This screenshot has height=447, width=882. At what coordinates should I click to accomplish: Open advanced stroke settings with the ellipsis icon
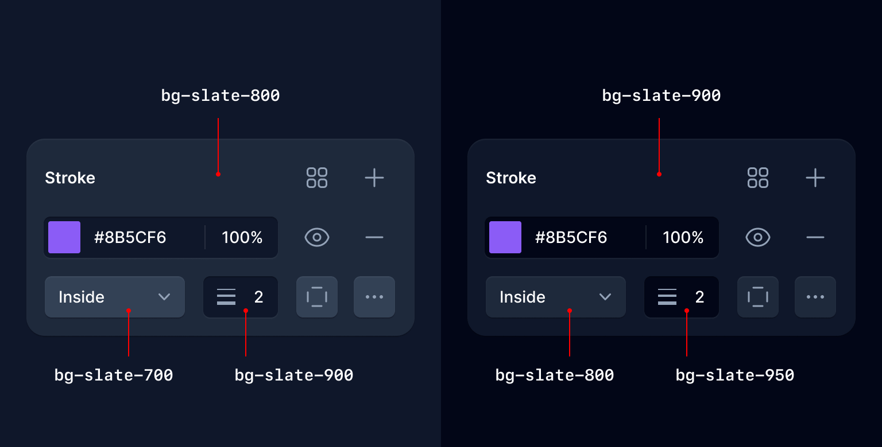(374, 297)
